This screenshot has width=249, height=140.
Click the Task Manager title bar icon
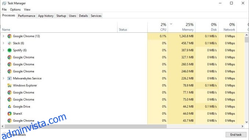4,3
